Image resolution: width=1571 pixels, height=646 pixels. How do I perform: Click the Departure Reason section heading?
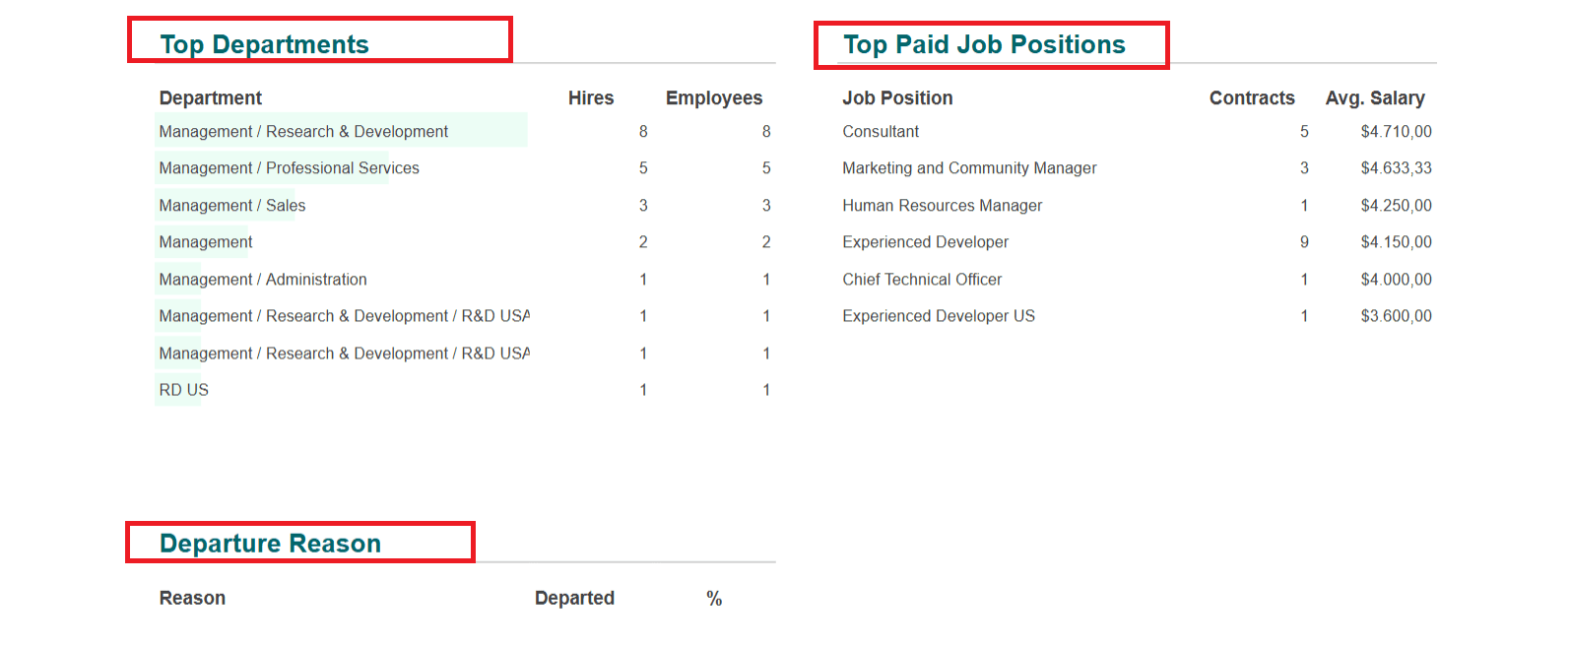coord(270,544)
